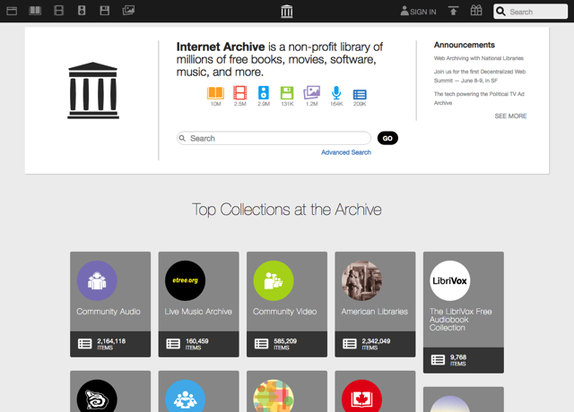Open Political TV Ad Archive announcement
Image resolution: width=574 pixels, height=412 pixels.
[479, 99]
